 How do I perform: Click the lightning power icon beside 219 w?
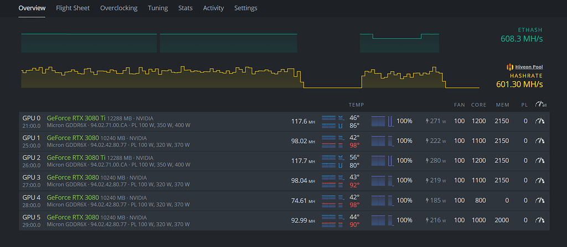(427, 181)
